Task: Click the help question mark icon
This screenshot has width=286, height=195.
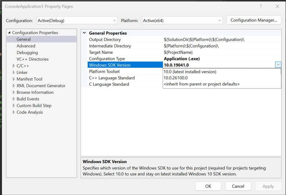Action: 261,6
